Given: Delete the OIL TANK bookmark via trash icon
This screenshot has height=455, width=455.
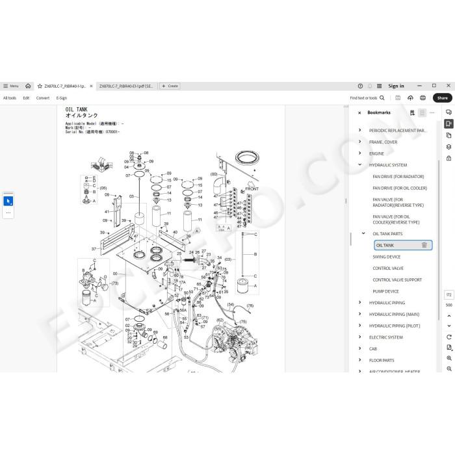Looking at the screenshot, I should pyautogui.click(x=424, y=245).
